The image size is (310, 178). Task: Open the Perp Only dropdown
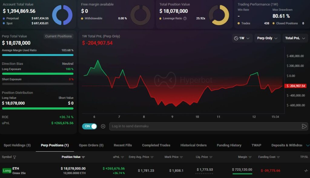point(267,38)
